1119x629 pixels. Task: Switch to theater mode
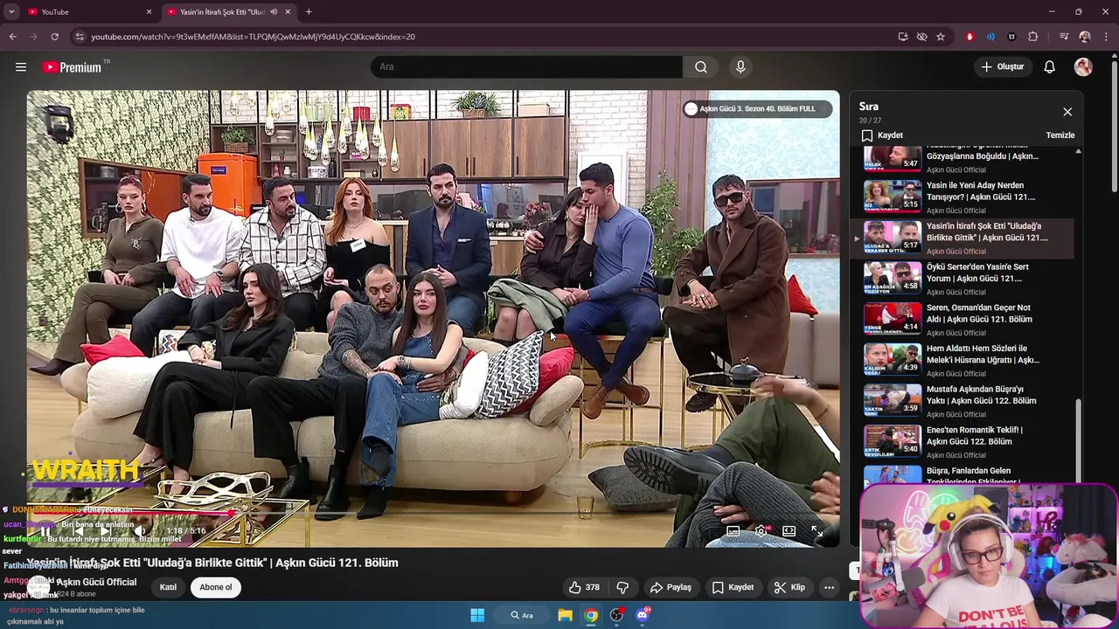tap(789, 530)
